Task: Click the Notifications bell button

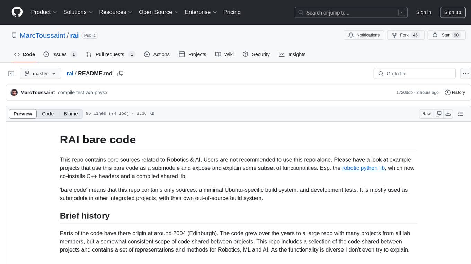Action: coord(364,35)
